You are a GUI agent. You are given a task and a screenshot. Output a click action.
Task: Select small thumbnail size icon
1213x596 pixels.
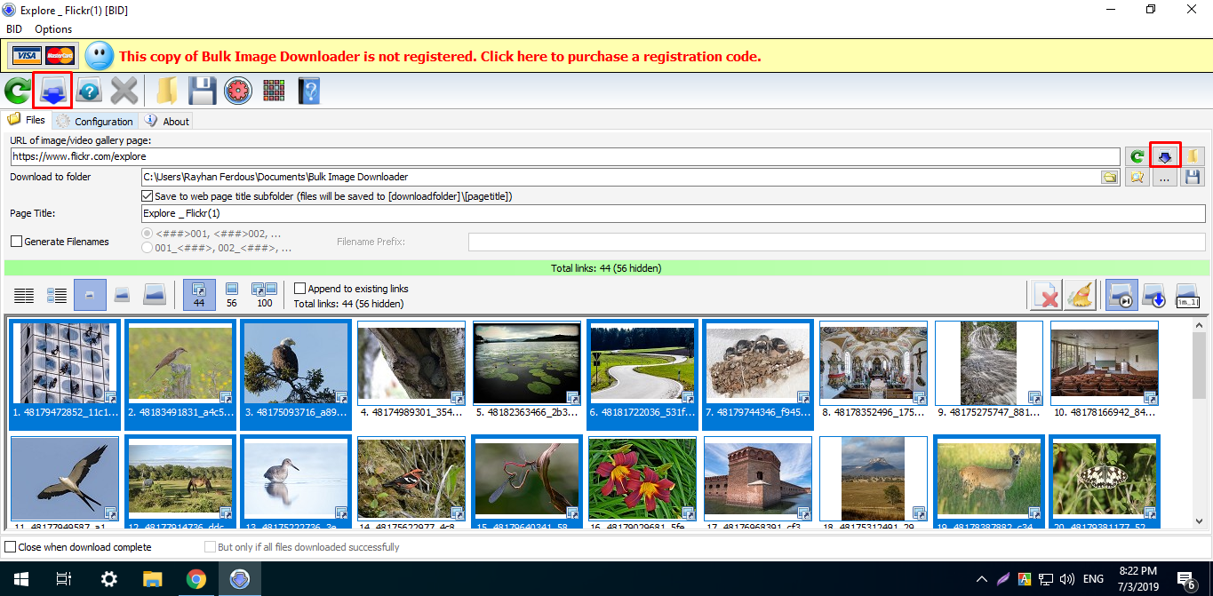tap(91, 295)
